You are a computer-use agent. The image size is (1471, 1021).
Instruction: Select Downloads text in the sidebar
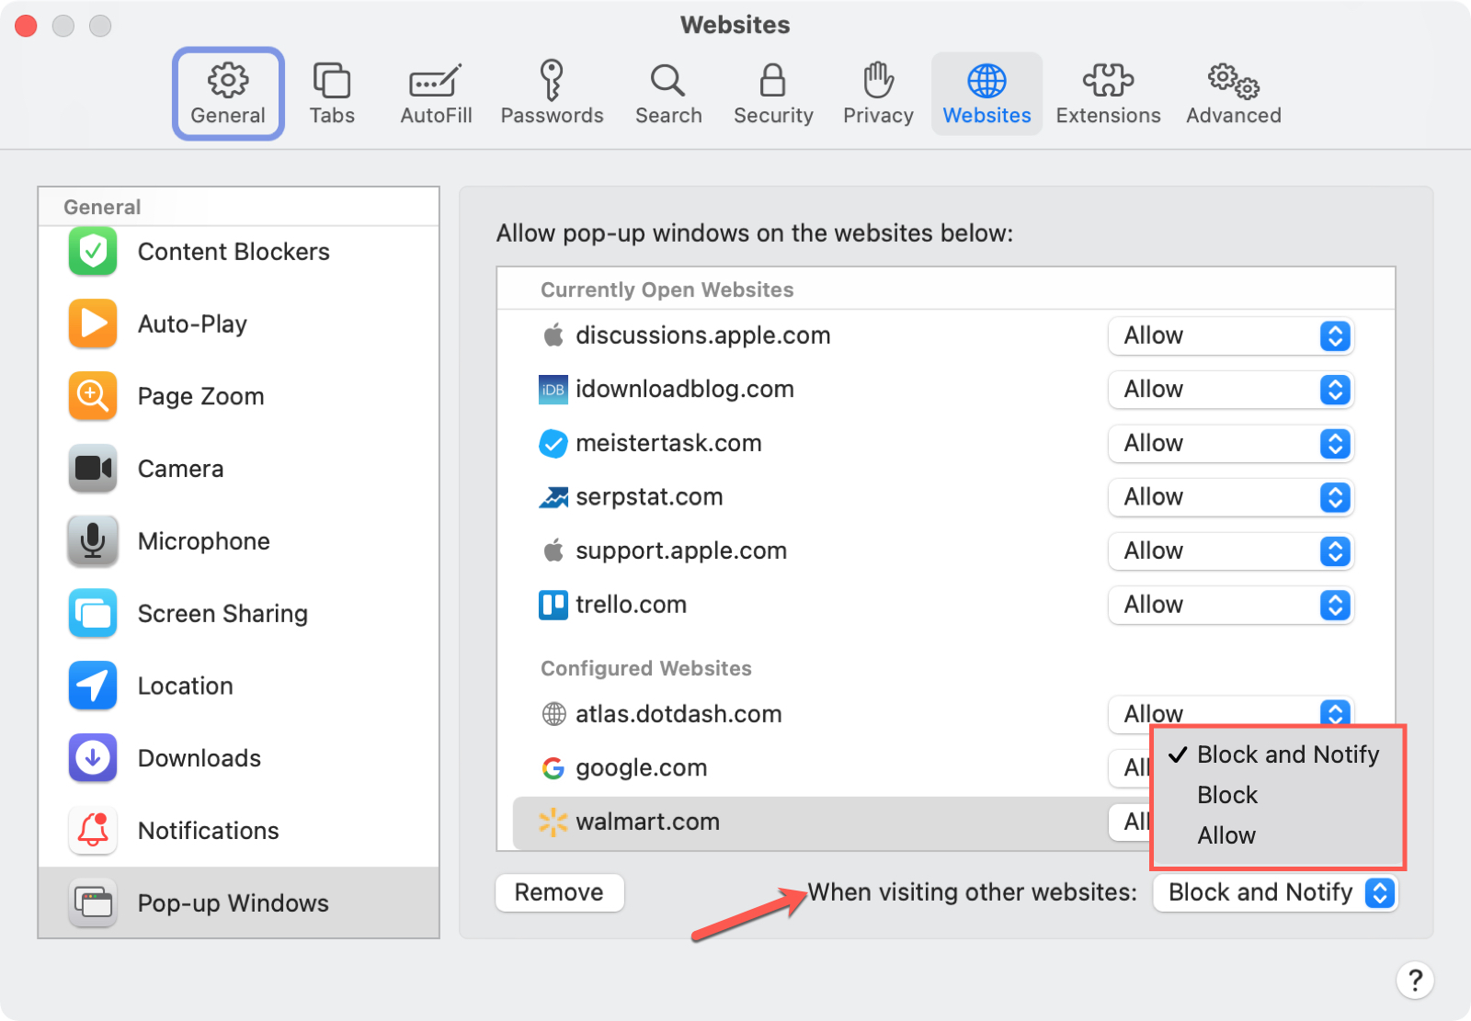(200, 758)
